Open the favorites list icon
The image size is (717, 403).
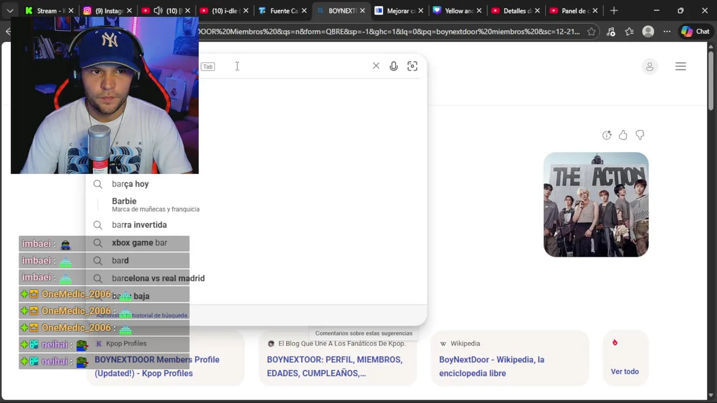[x=630, y=31]
